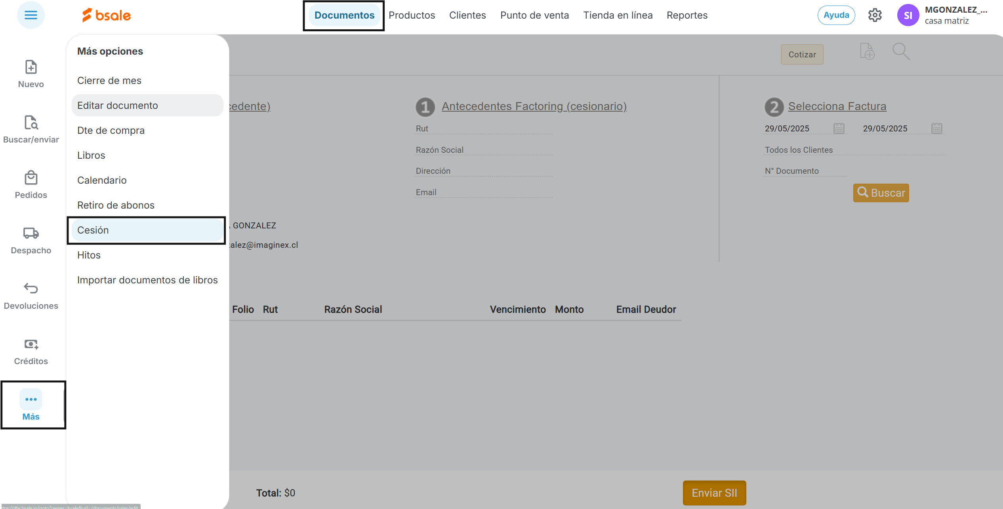Click the N° Documento input field

(x=804, y=171)
